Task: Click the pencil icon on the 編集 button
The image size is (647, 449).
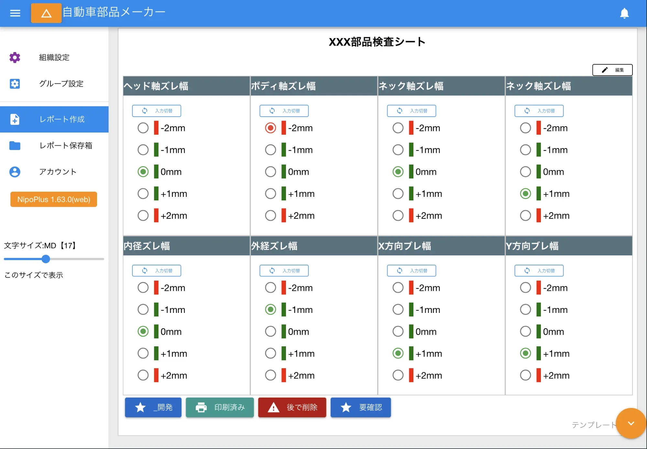Action: tap(605, 70)
